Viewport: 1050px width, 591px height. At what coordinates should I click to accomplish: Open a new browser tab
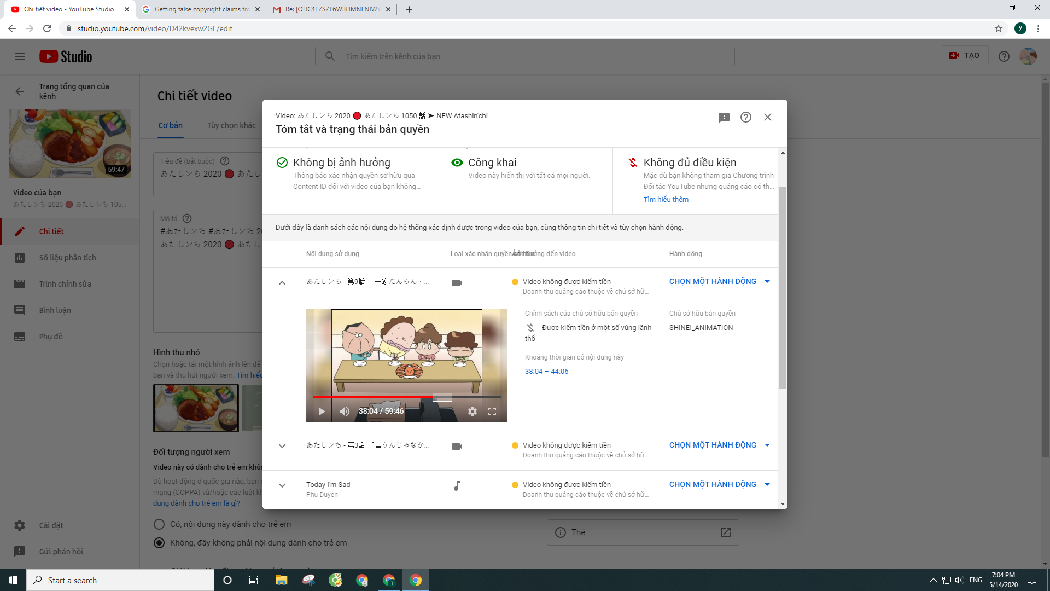point(409,9)
